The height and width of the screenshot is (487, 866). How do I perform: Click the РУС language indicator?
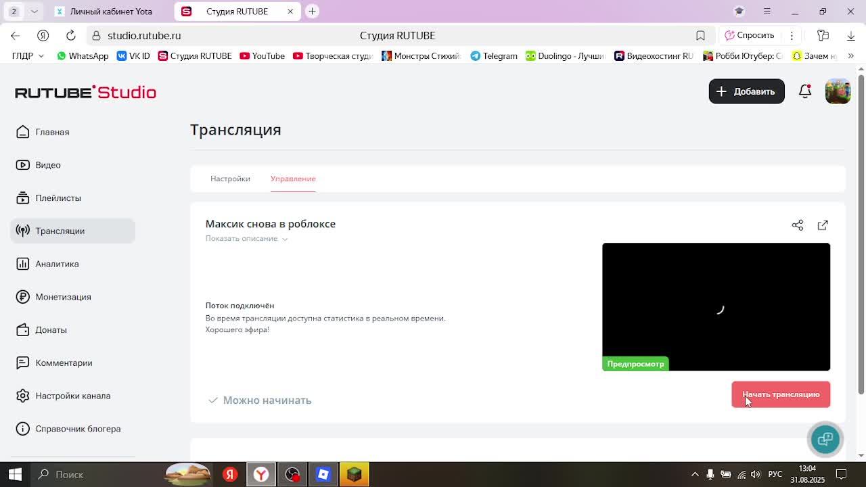pyautogui.click(x=775, y=474)
